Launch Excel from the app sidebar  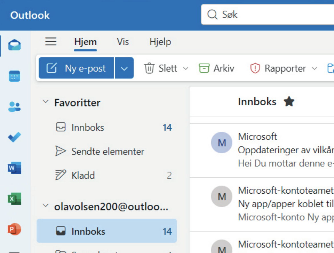[x=14, y=199]
